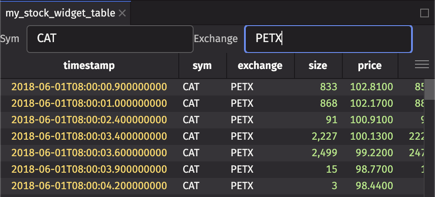The image size is (435, 197).
Task: Click the size column header
Action: [318, 66]
